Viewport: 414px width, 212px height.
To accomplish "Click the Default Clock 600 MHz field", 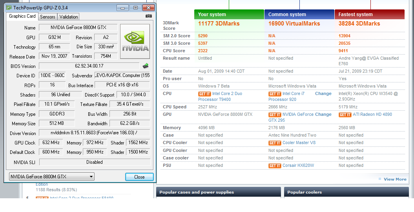I will pos(51,152).
